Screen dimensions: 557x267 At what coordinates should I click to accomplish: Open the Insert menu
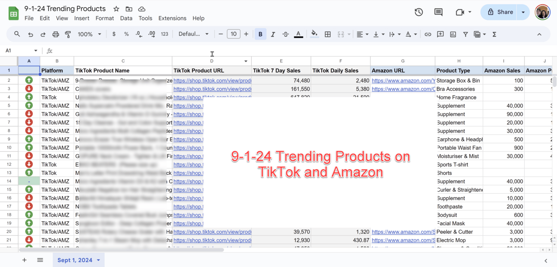[81, 18]
